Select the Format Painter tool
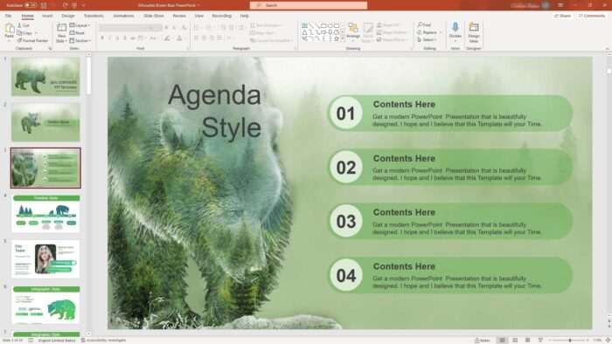This screenshot has height=344, width=612. click(32, 40)
